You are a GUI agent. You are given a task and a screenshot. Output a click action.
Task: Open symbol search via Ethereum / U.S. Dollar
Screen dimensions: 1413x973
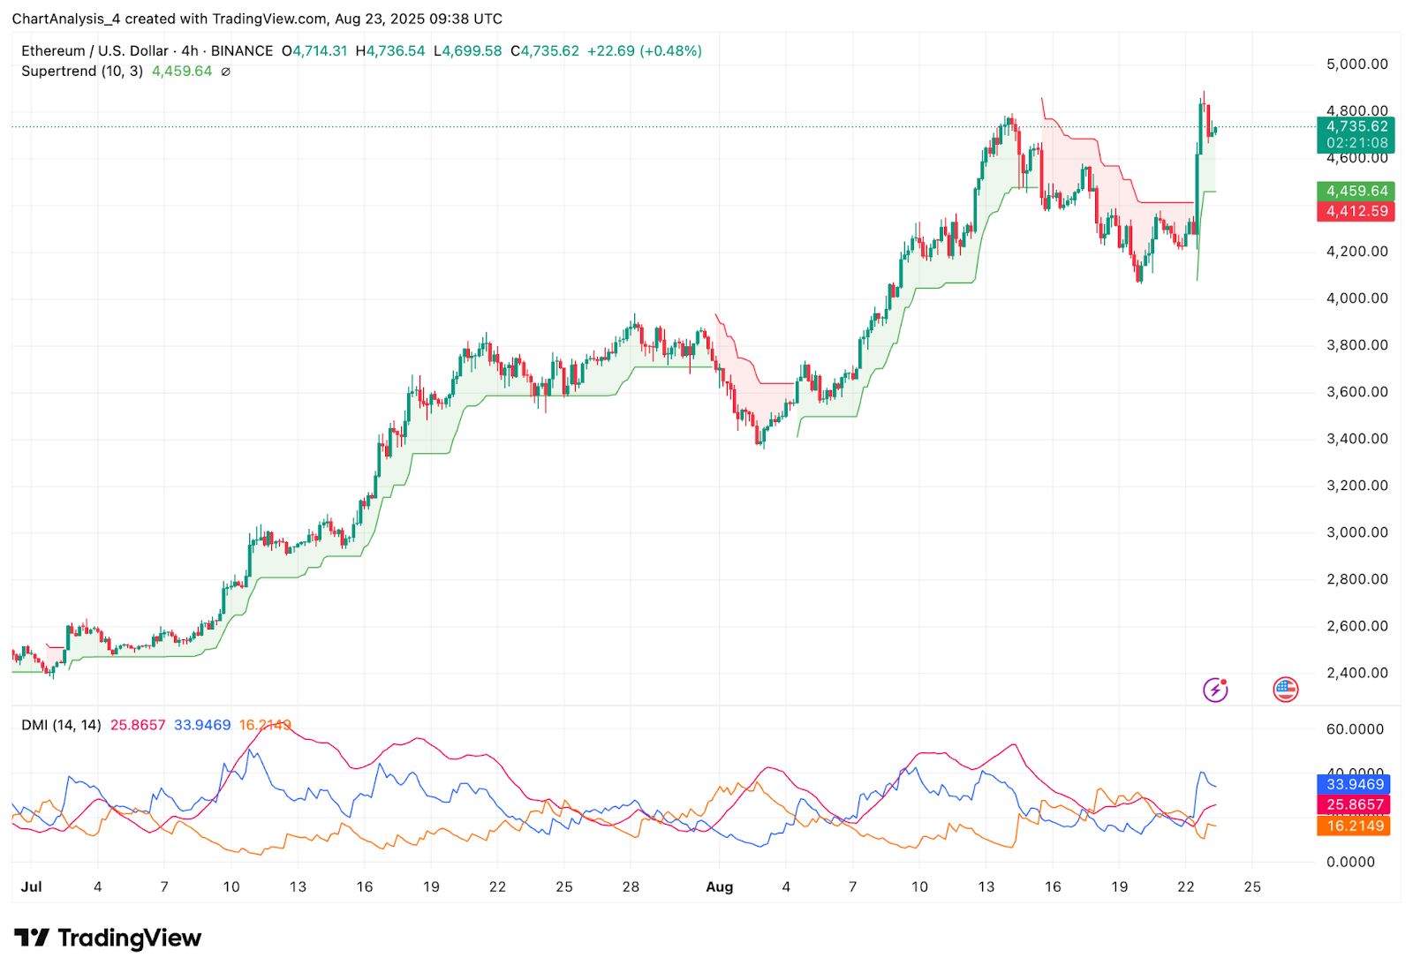97,50
